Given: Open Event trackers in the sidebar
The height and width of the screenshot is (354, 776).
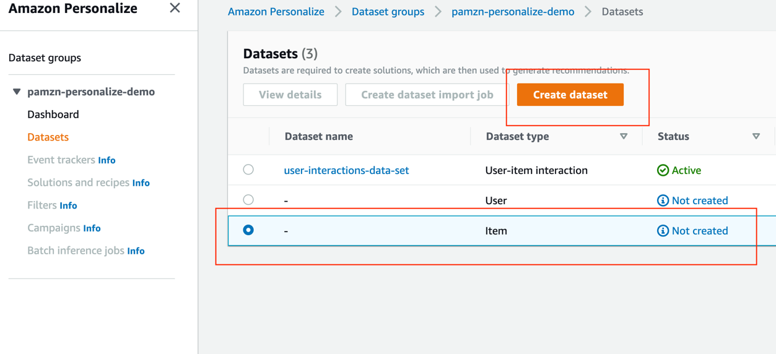Looking at the screenshot, I should coord(61,160).
